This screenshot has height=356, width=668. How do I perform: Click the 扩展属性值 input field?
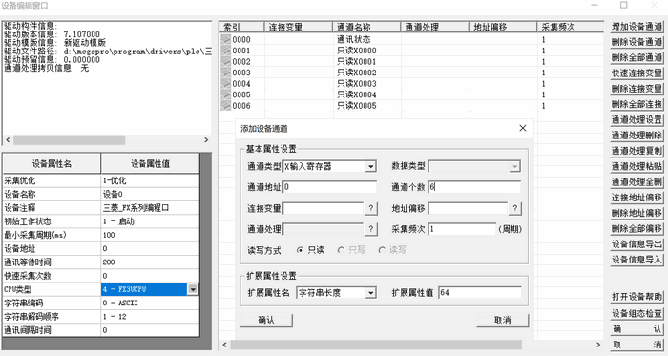tap(480, 293)
